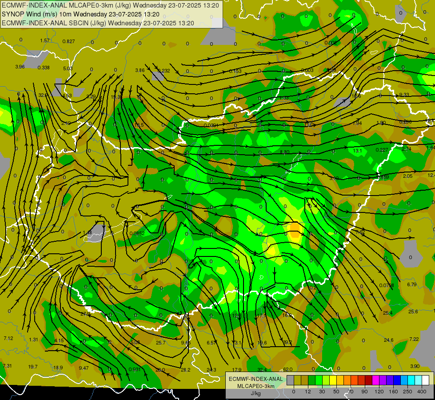Click the map value 32.4
Image resolution: width=435 pixels, height=400 pixels.
click(262, 369)
